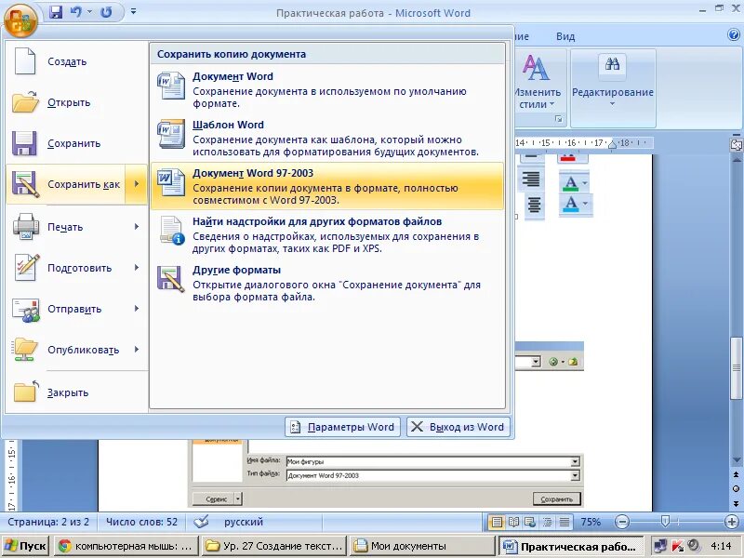The image size is (744, 558).
Task: Click the center-align paragraph icon in document
Action: coord(534,205)
